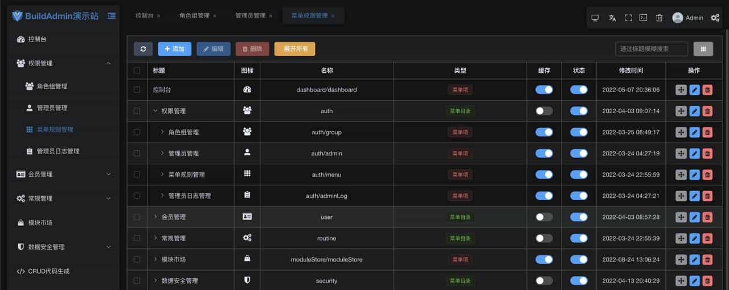
Task: Expand the 数据安全管理 sidebar menu
Action: (x=108, y=247)
